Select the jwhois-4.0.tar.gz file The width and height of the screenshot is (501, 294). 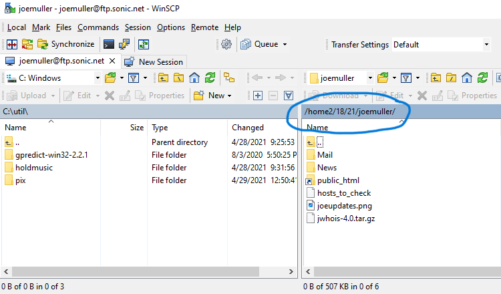(x=341, y=218)
